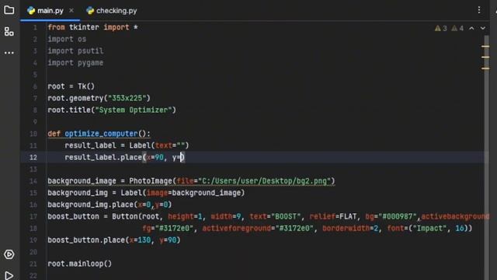Image resolution: width=497 pixels, height=280 pixels.
Task: Open the Services tool window icon
Action: (9, 254)
